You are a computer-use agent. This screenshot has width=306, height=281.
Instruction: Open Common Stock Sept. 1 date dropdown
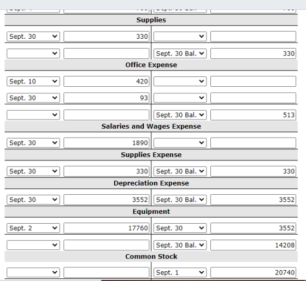click(x=180, y=272)
